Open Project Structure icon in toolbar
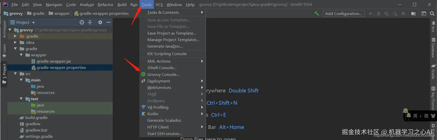 414,14
